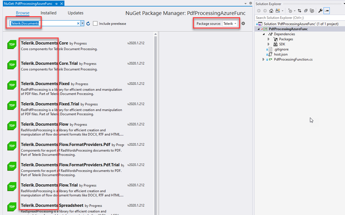The image size is (345, 215).
Task: Click TDP icon of Telerik.Documents.Fixed.Trial
Action: click(12, 105)
